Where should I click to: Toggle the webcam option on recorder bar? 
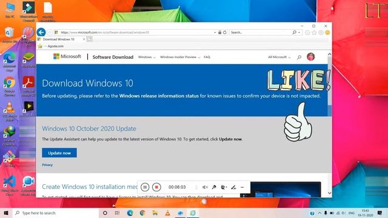point(224,187)
